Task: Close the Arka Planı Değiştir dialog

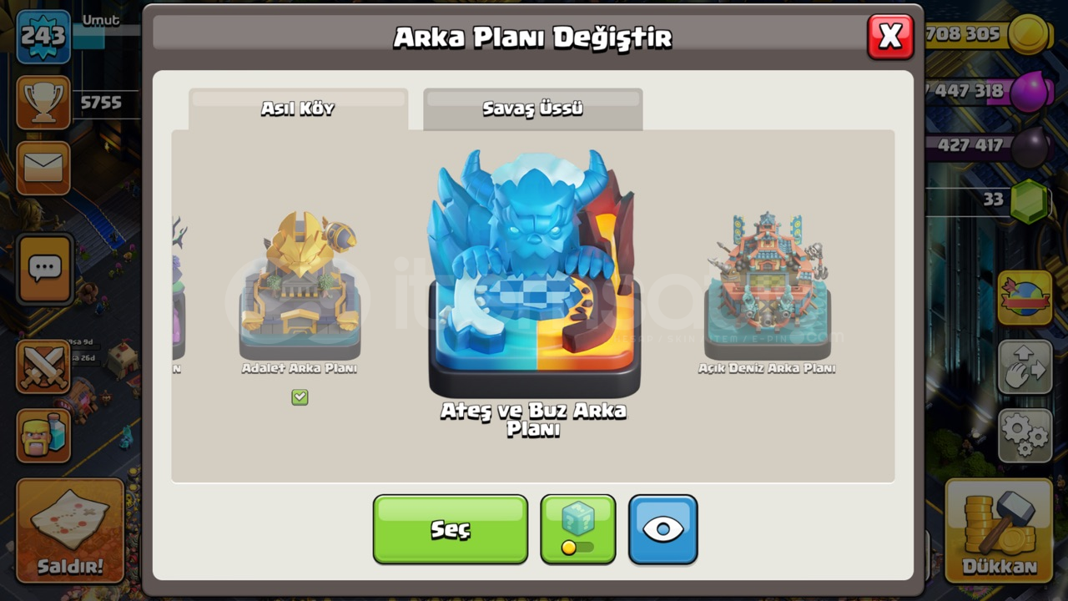Action: pos(890,37)
